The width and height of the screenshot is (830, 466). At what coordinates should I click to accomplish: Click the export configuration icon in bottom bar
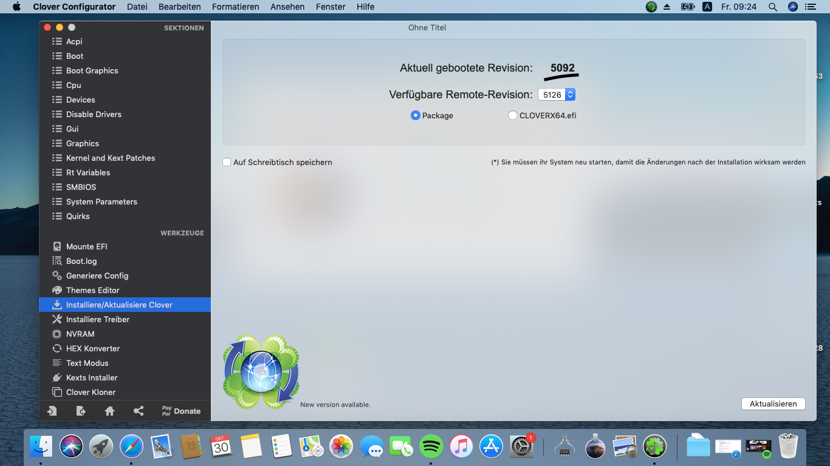[81, 411]
